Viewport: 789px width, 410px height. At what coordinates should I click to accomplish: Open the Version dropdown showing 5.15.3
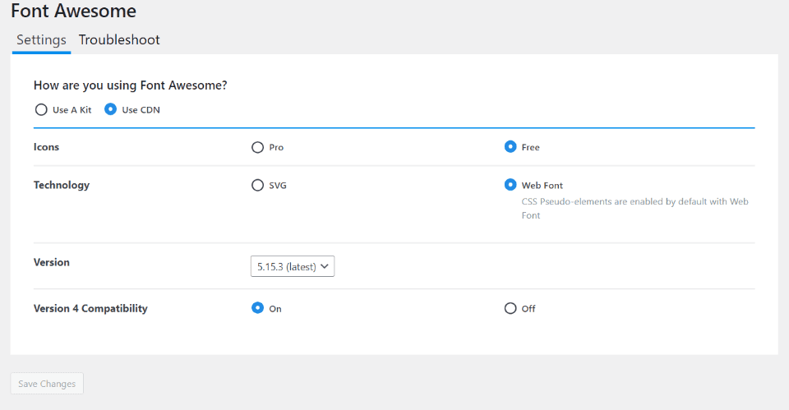click(292, 266)
